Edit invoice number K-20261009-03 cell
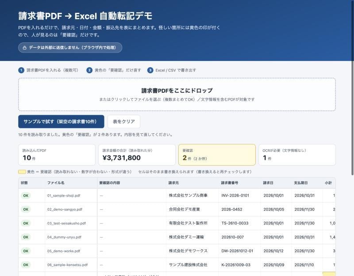354x276 pixels. [239, 265]
